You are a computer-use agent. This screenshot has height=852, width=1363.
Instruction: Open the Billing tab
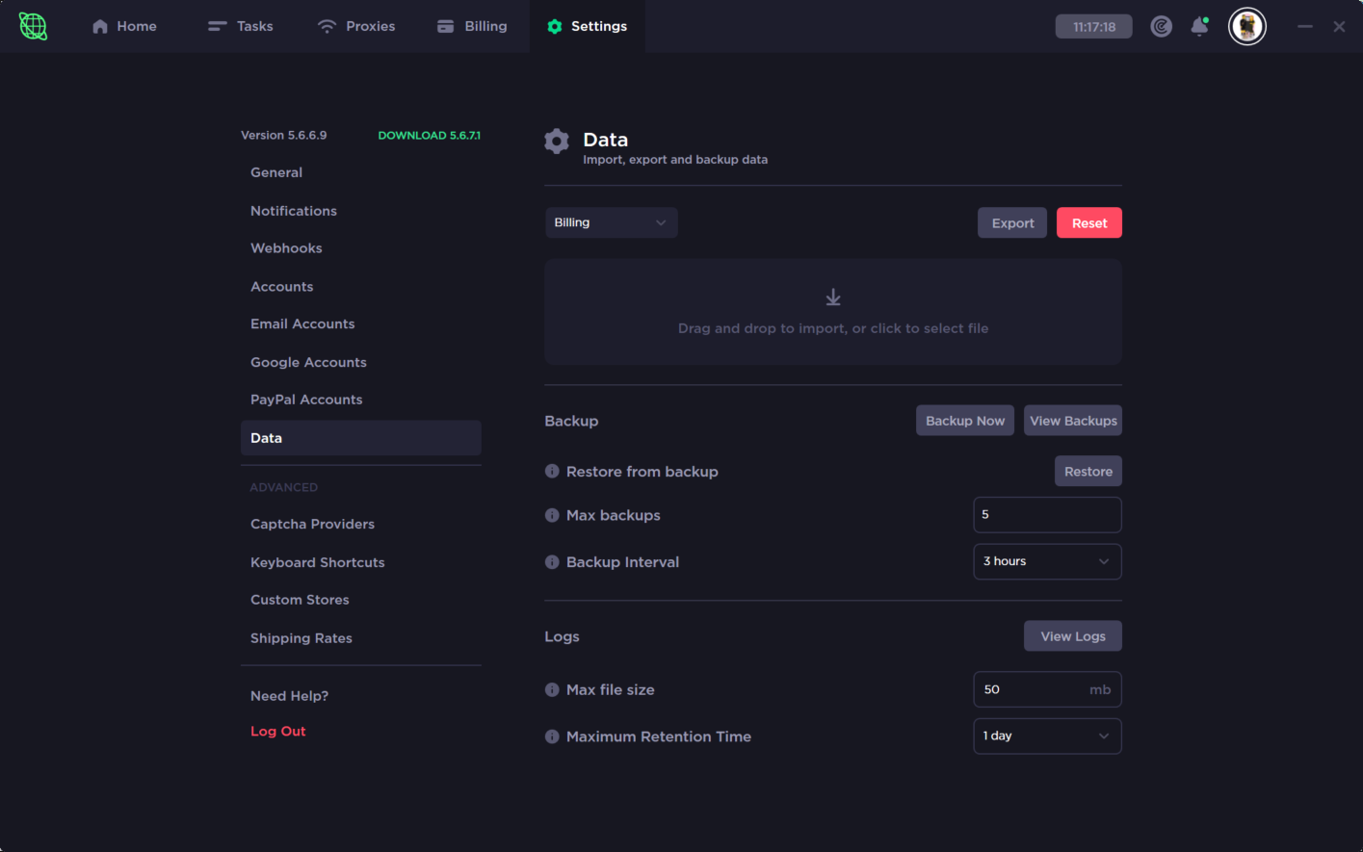coord(472,26)
